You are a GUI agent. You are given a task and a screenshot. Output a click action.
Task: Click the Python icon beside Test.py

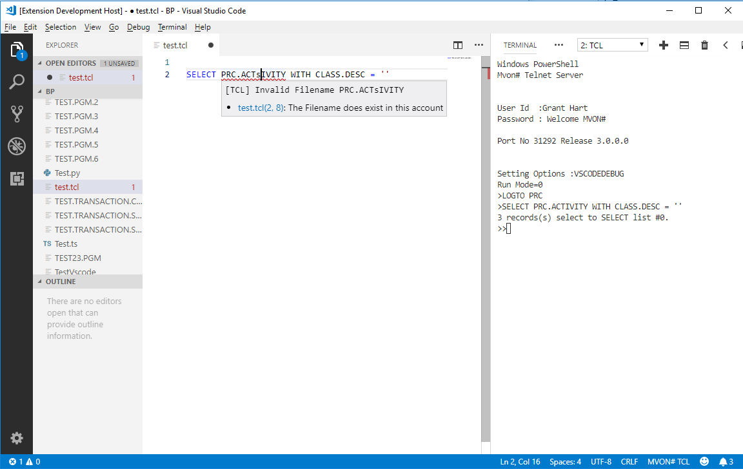(x=47, y=173)
